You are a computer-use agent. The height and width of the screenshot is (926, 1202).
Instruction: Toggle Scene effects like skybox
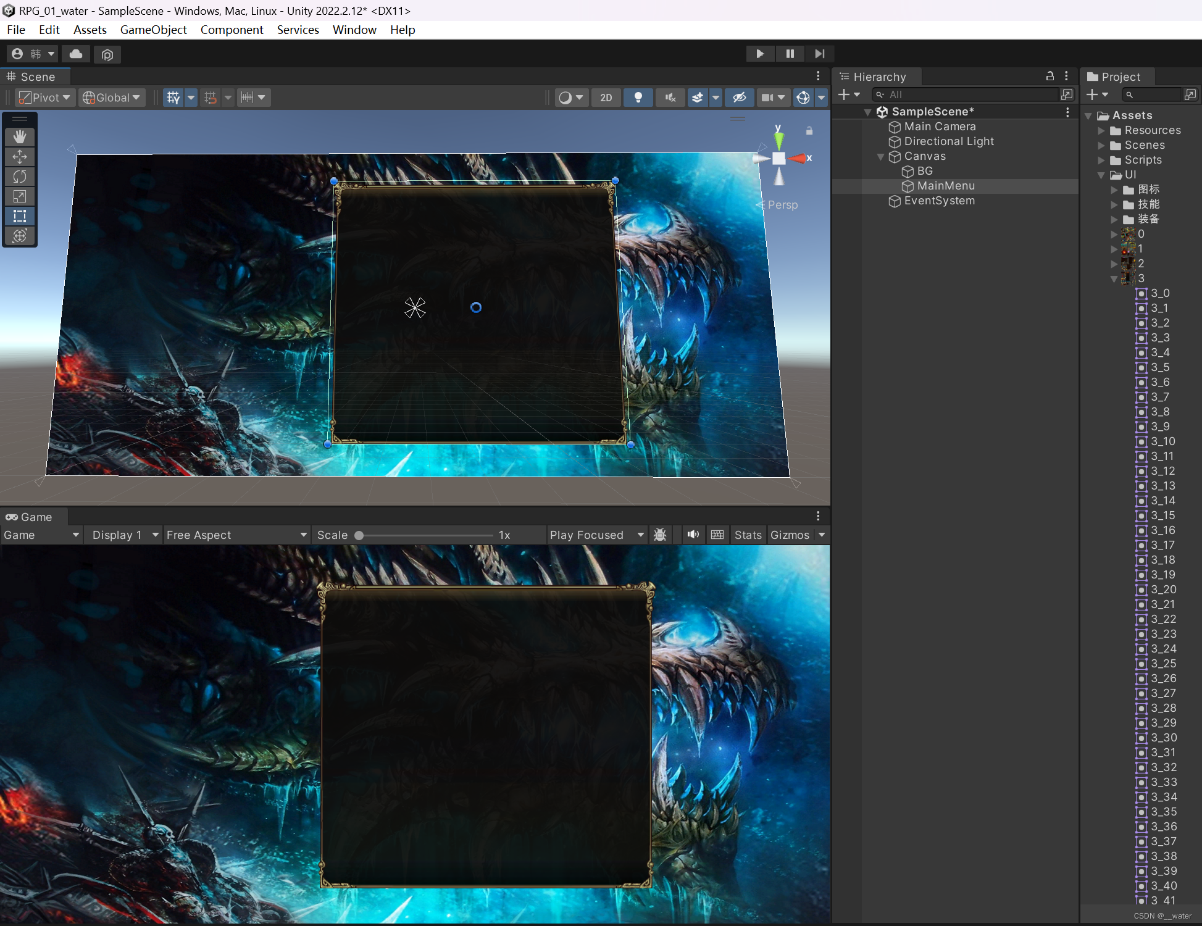point(698,98)
